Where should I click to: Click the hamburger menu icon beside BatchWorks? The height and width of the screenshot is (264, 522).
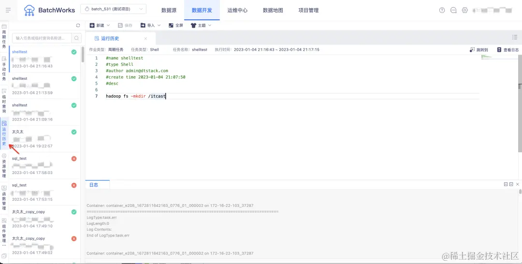pos(8,10)
